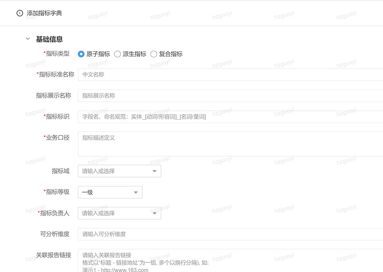
Task: Click the 指标等级 dropdown arrow icon
Action: click(135, 192)
